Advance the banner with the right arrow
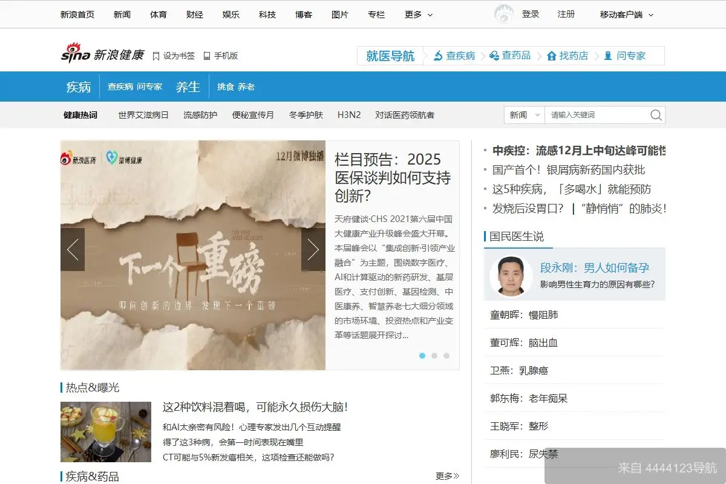Image resolution: width=726 pixels, height=484 pixels. [x=313, y=249]
